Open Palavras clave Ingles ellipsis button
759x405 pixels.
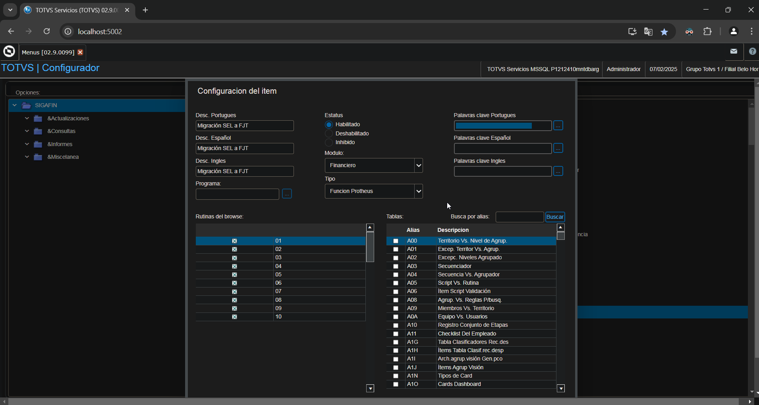tap(558, 171)
